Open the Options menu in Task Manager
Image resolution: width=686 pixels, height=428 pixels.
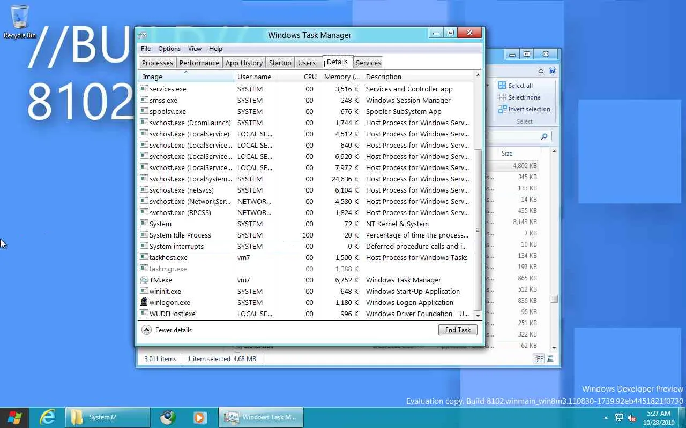169,49
